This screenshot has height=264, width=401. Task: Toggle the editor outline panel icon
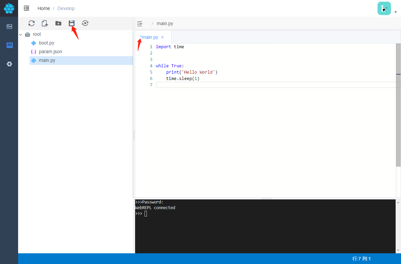[139, 24]
